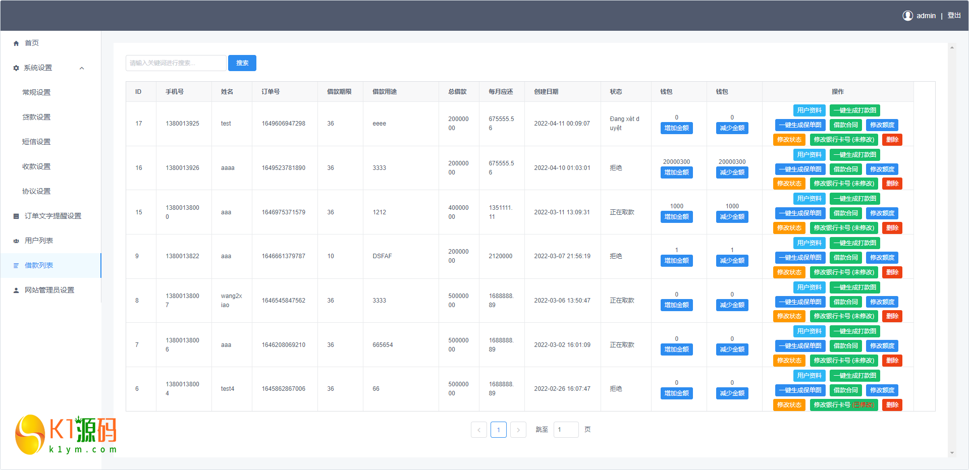Collapse the 系统设置 menu chevron
Screen dimensions: 969x470
[x=82, y=68]
